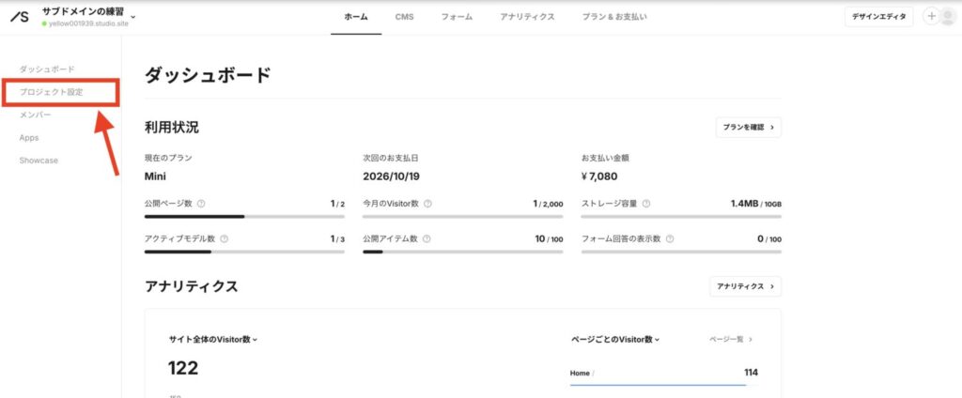Open the user avatar icon
Viewport: 962px width, 398px height.
[x=947, y=17]
